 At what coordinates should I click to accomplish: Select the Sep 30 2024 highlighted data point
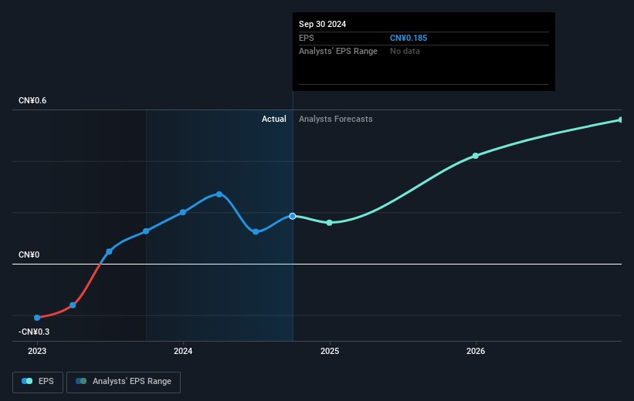coord(293,217)
